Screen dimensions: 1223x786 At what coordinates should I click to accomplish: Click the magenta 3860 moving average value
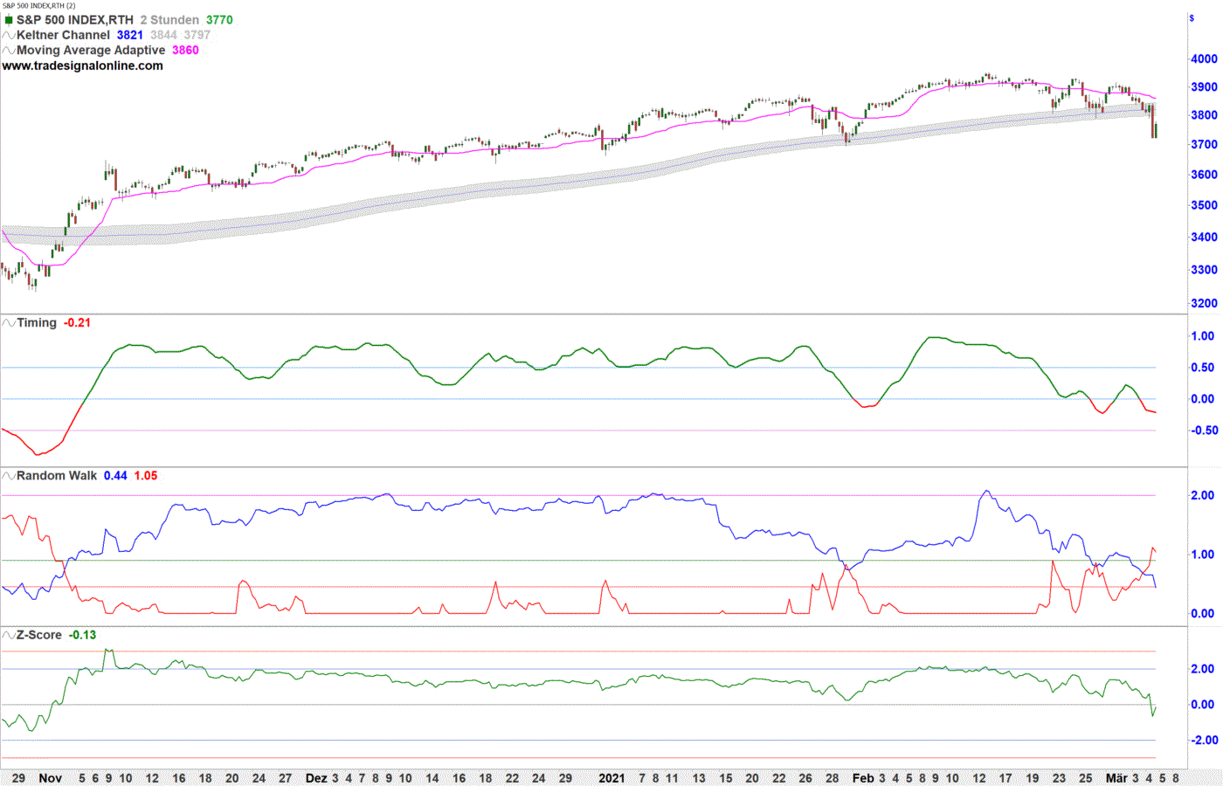[185, 50]
